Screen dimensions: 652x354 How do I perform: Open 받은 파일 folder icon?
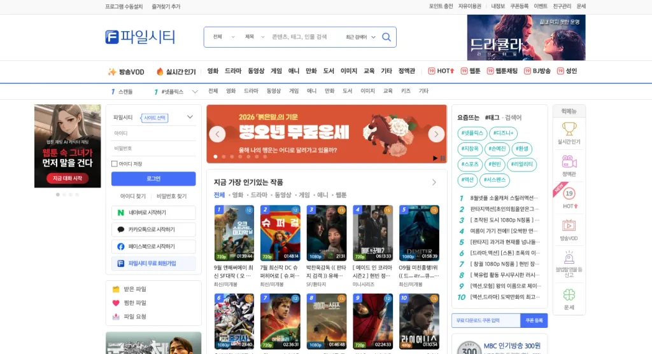116,289
